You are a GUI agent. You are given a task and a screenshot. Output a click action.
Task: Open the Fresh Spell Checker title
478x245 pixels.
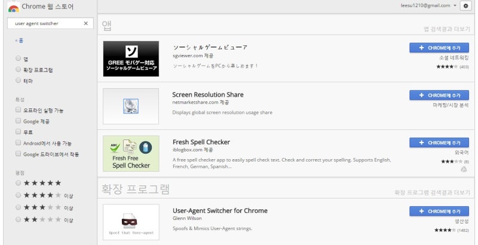(x=201, y=142)
